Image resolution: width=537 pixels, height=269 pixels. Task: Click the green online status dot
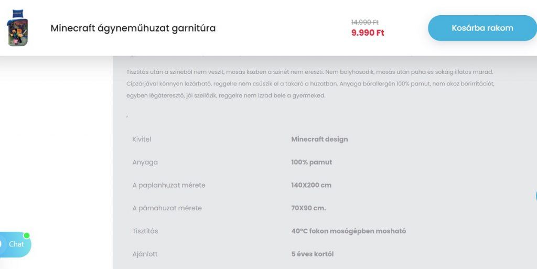(26, 235)
